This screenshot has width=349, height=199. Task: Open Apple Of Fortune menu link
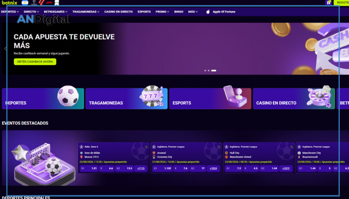pyautogui.click(x=224, y=12)
